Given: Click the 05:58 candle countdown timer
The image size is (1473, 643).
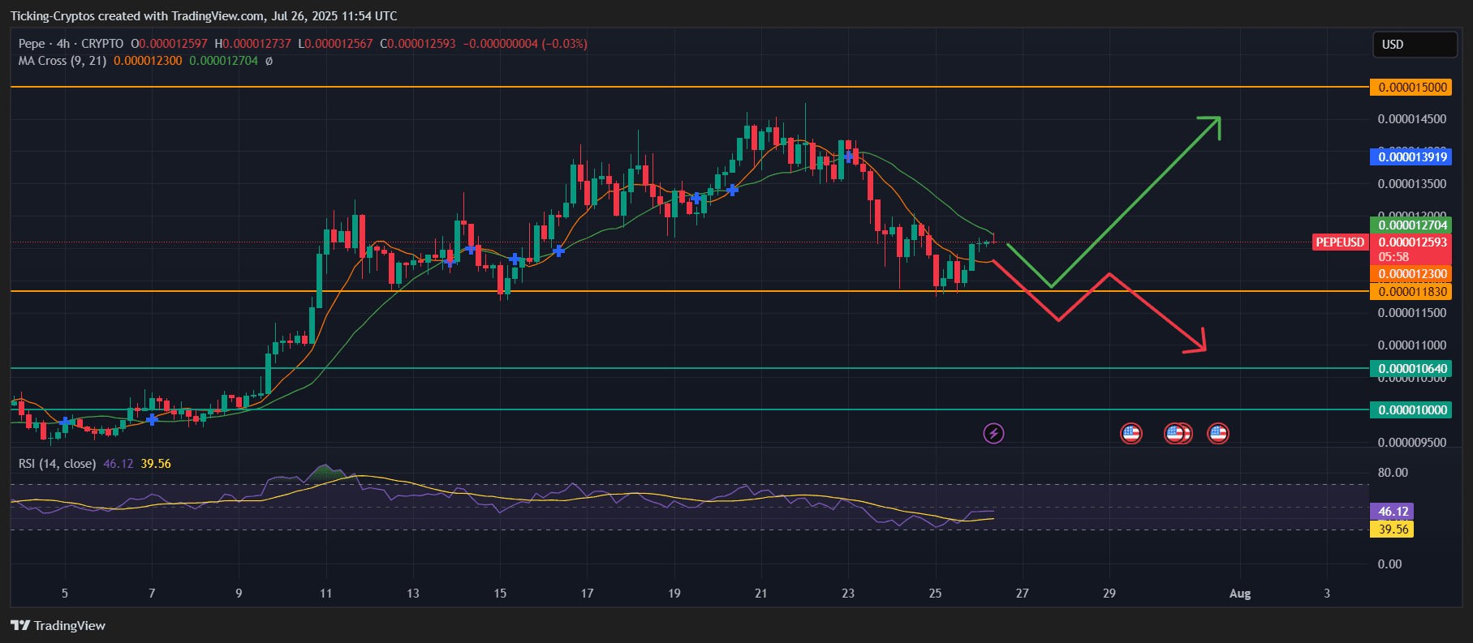Looking at the screenshot, I should [x=1394, y=257].
